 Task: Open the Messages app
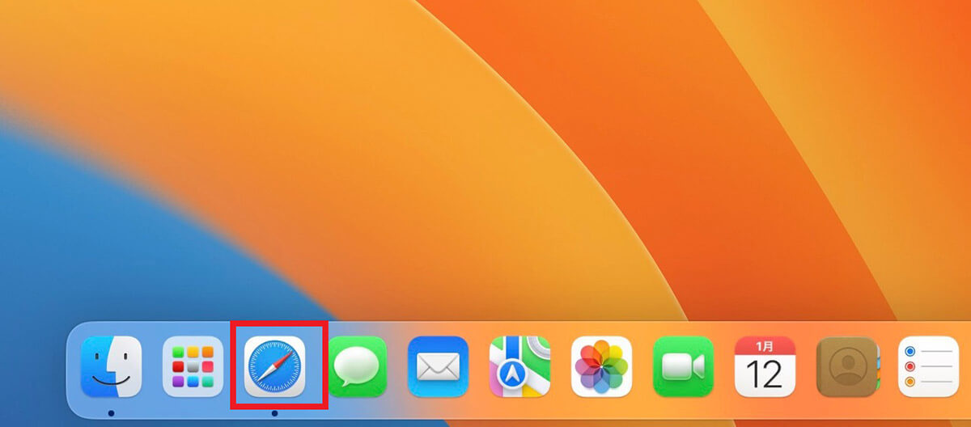tap(357, 366)
